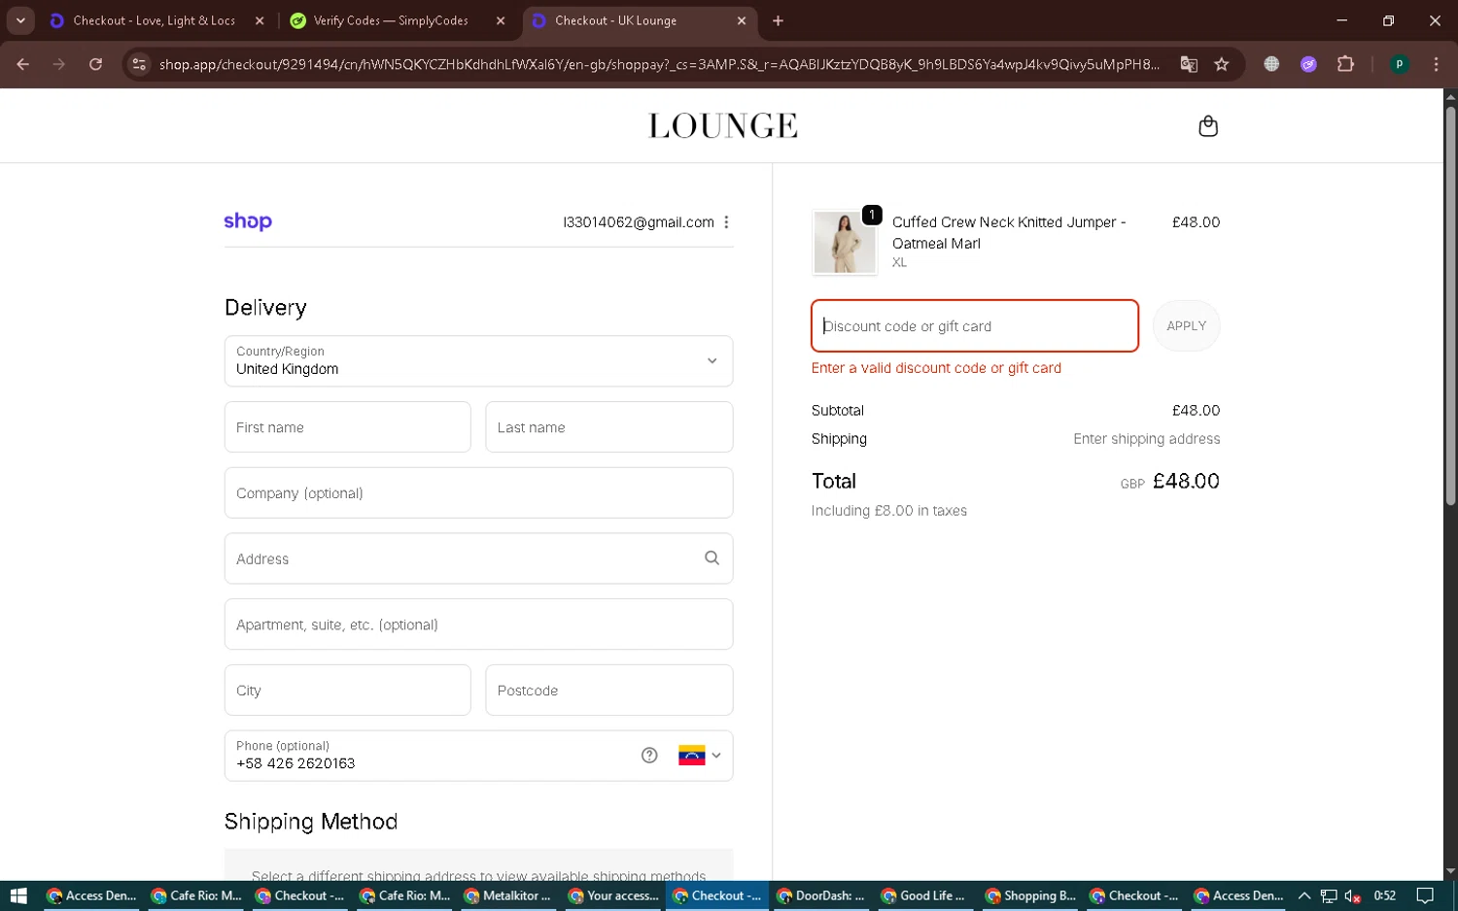1458x911 pixels.
Task: Open the Windows Start menu
Action: click(x=18, y=895)
